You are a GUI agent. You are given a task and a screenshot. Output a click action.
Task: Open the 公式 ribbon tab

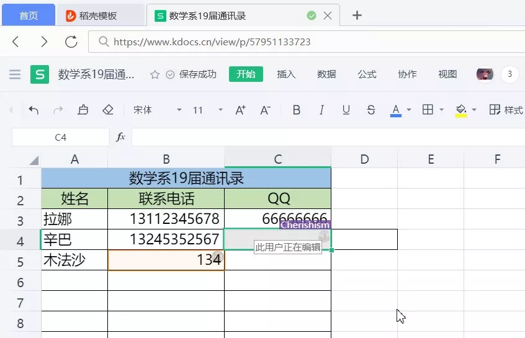(367, 74)
